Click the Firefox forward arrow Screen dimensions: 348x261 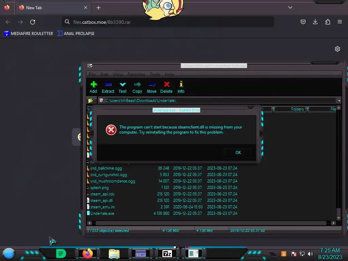click(x=20, y=22)
